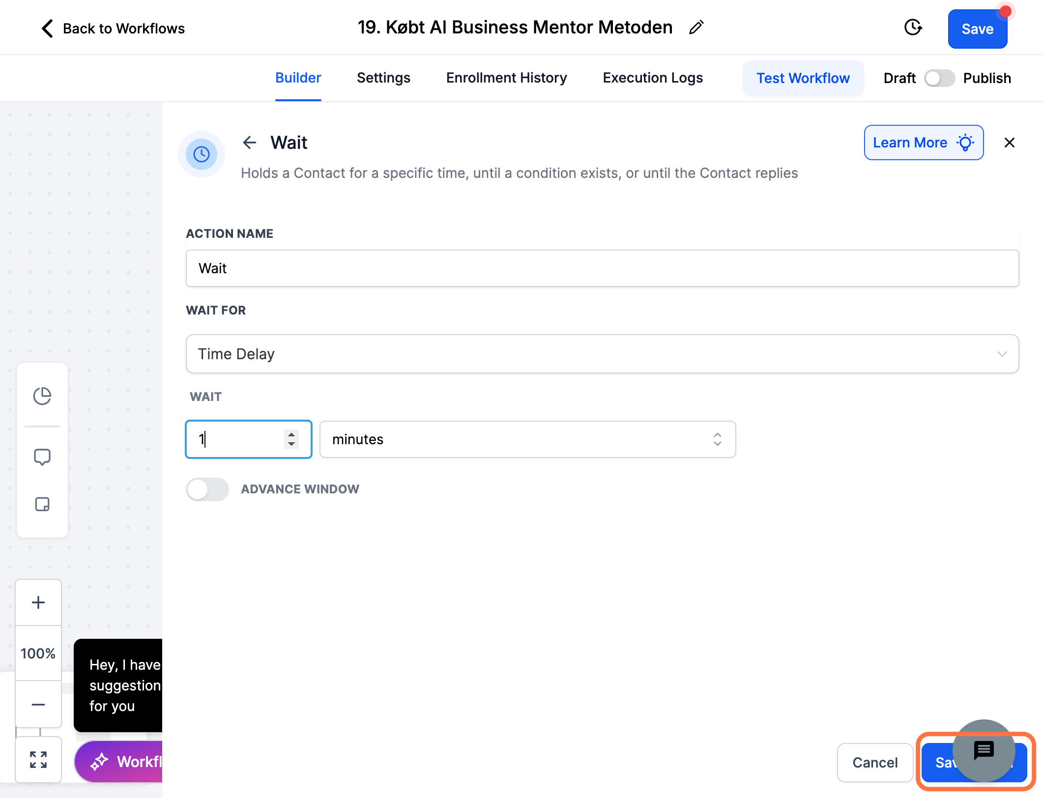Go back using arrow beside Wait title
1043x798 pixels.
tap(250, 142)
